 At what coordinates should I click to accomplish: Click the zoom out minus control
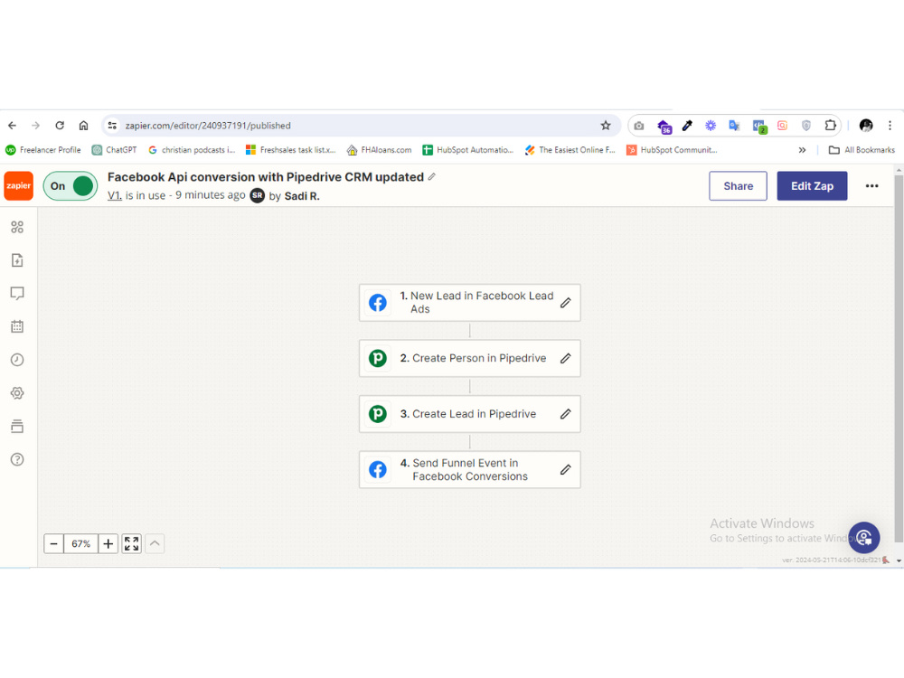[x=54, y=543]
